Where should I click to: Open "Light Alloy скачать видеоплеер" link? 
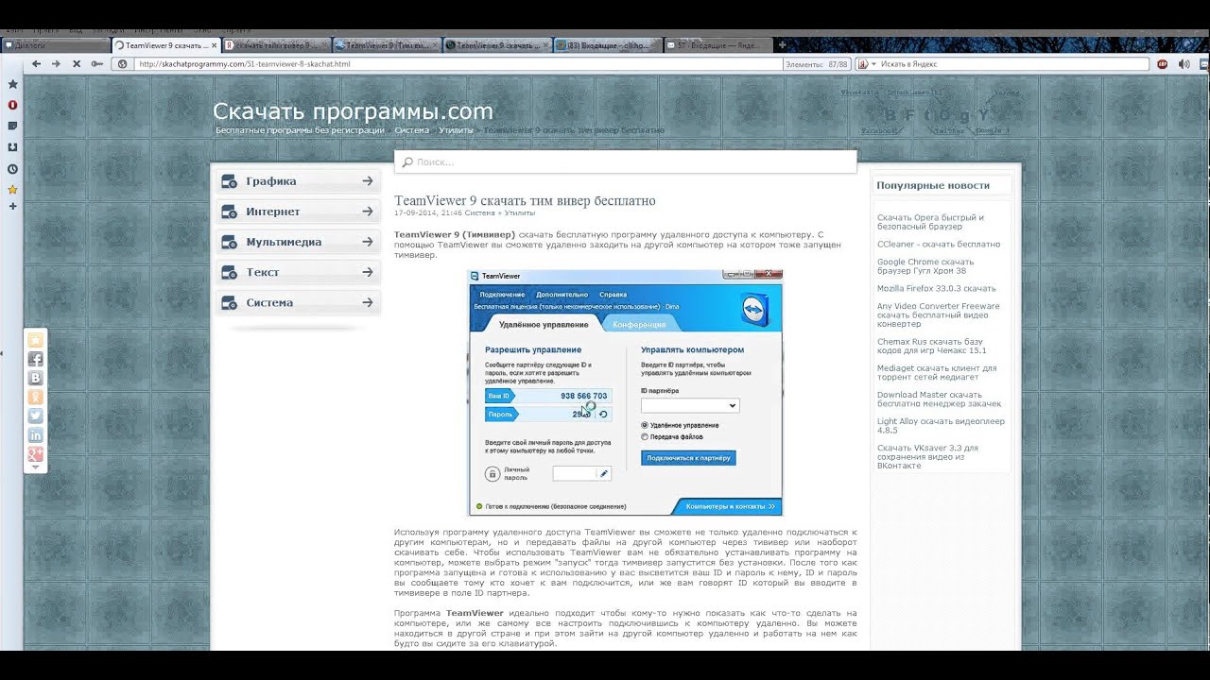tap(941, 426)
